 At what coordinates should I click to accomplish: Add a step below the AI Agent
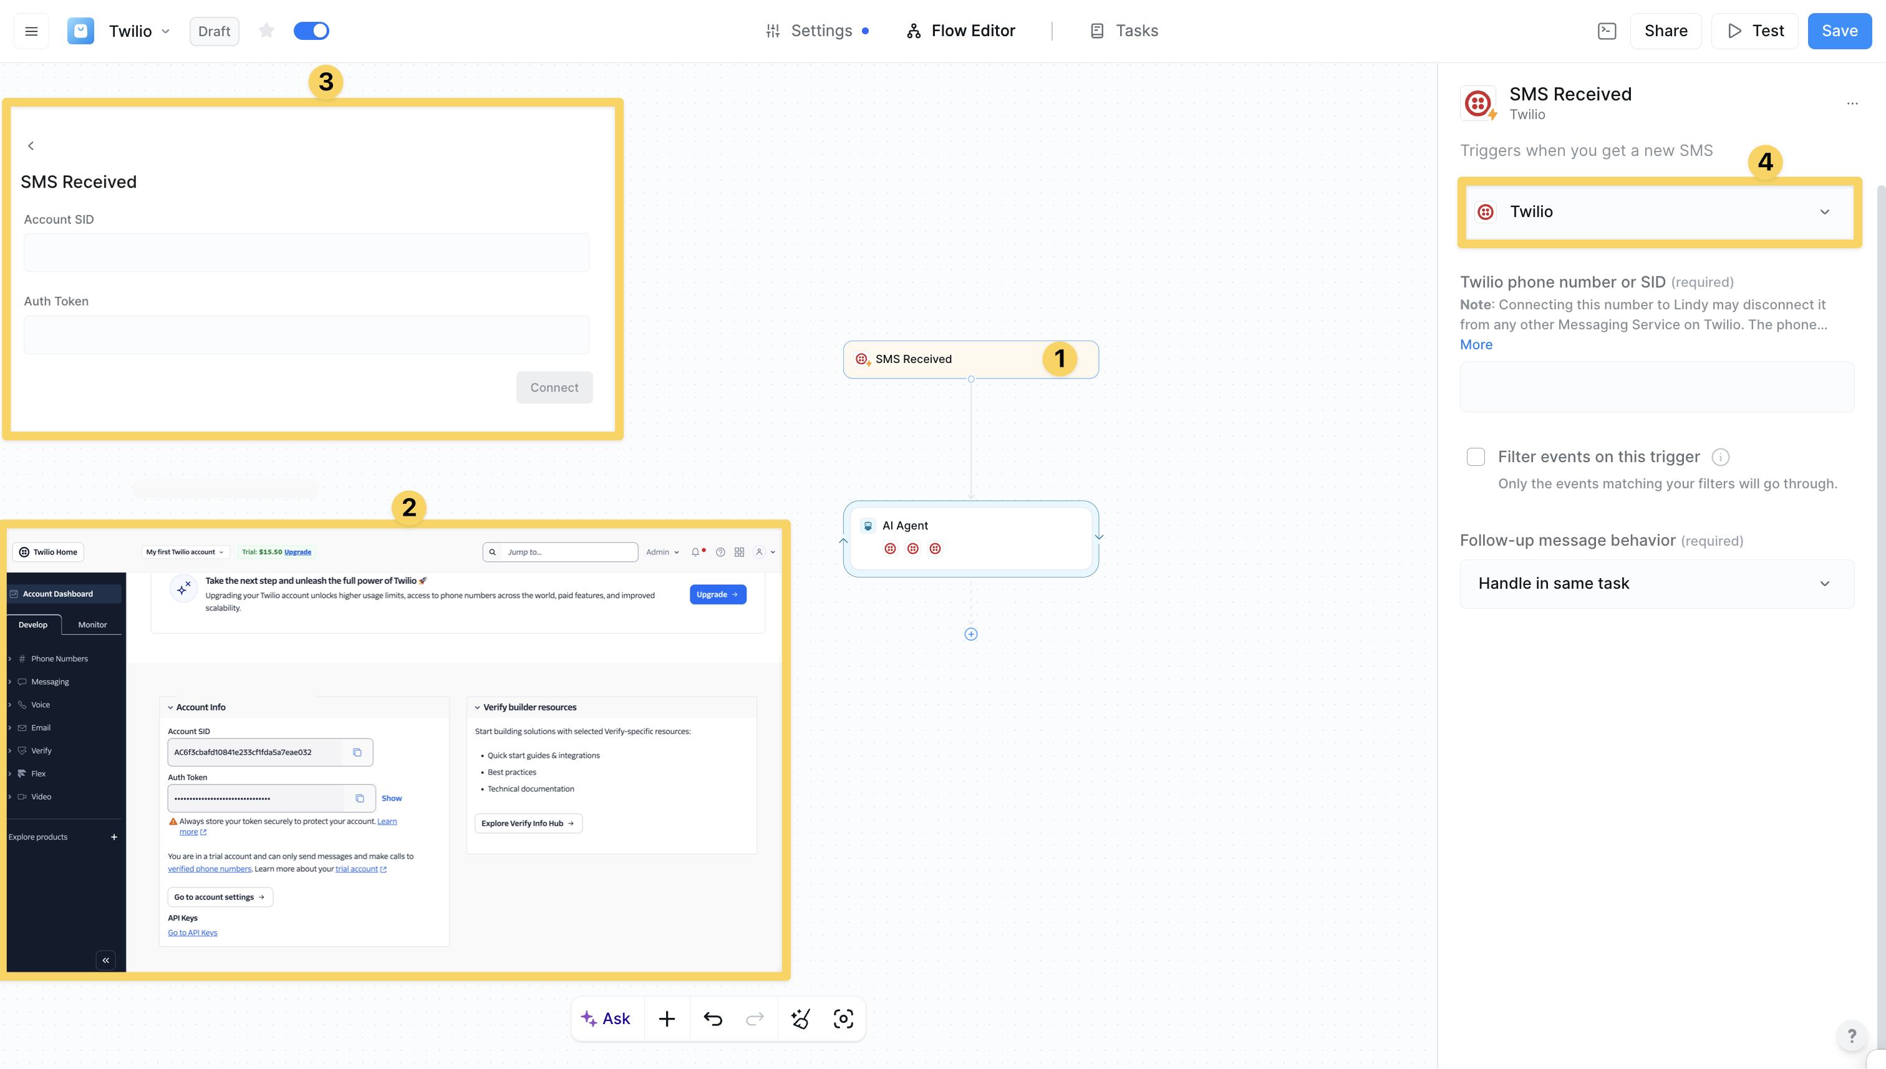(970, 634)
